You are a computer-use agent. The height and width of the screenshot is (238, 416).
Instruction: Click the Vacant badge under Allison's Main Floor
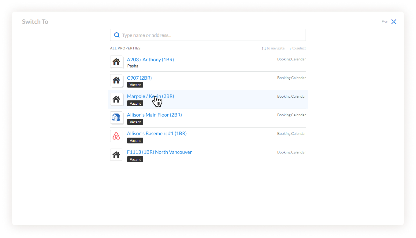point(135,122)
